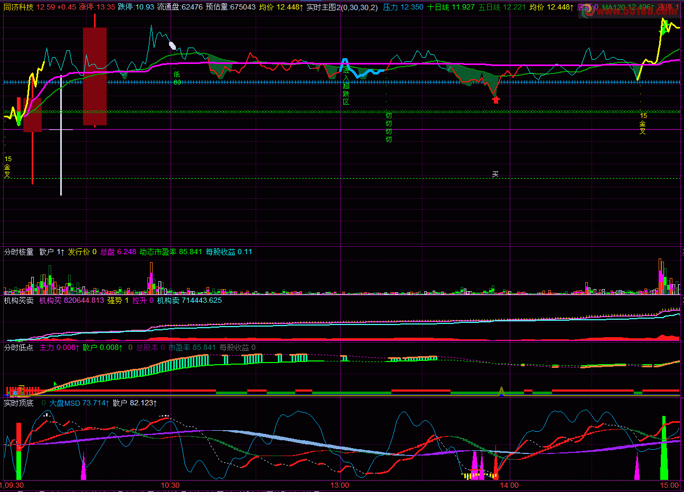684x492 pixels.
Task: Click the 15 金叉 label near 15:00
Action: click(643, 123)
